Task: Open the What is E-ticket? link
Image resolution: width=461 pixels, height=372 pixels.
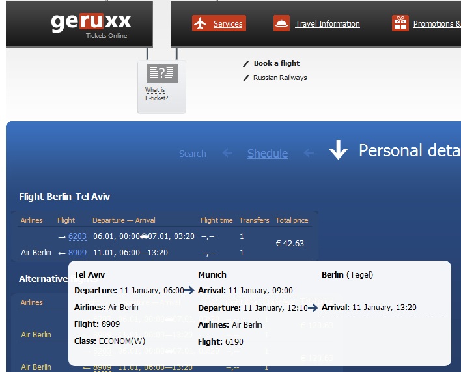Action: [156, 94]
